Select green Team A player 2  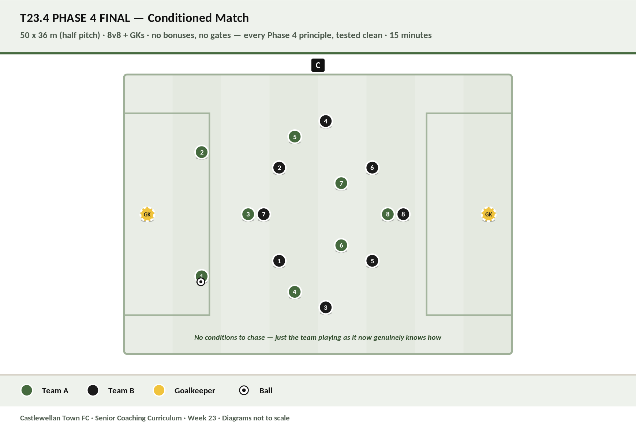point(202,152)
